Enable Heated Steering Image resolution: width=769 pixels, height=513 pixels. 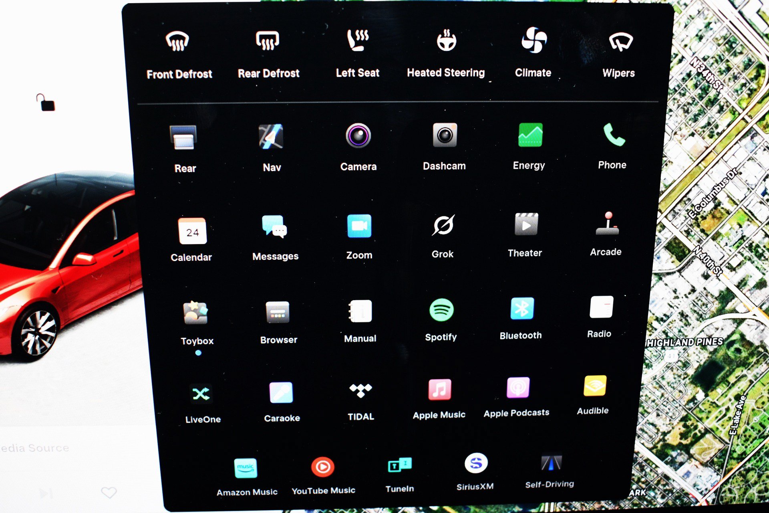(446, 53)
